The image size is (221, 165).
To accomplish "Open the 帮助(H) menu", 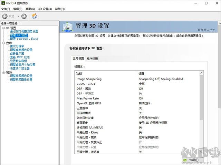I will pyautogui.click(x=60, y=9).
